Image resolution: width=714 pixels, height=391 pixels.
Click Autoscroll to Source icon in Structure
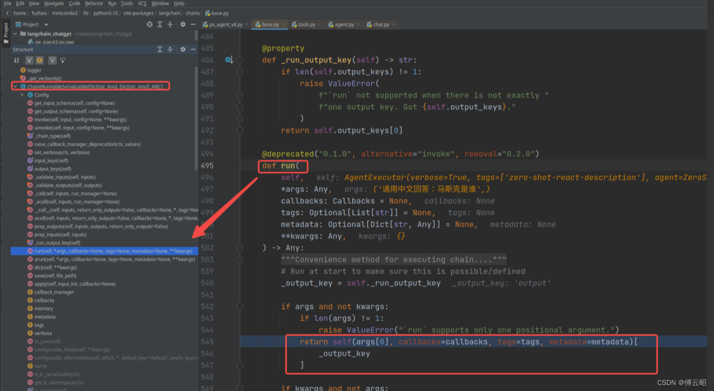(52, 60)
